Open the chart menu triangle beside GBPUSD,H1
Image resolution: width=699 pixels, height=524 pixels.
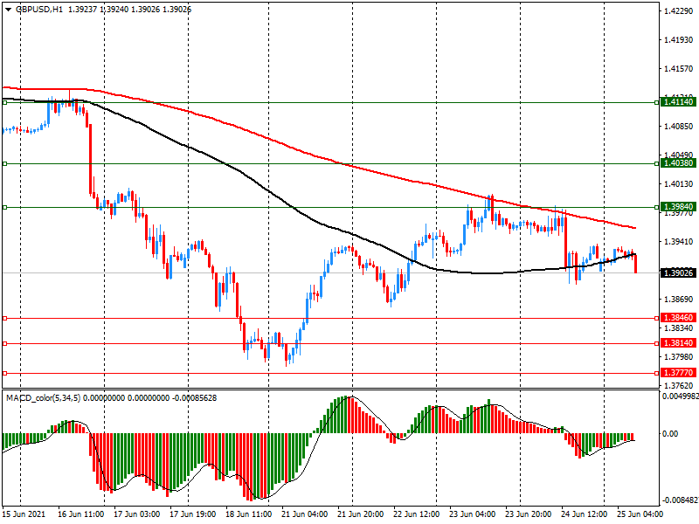8,9
